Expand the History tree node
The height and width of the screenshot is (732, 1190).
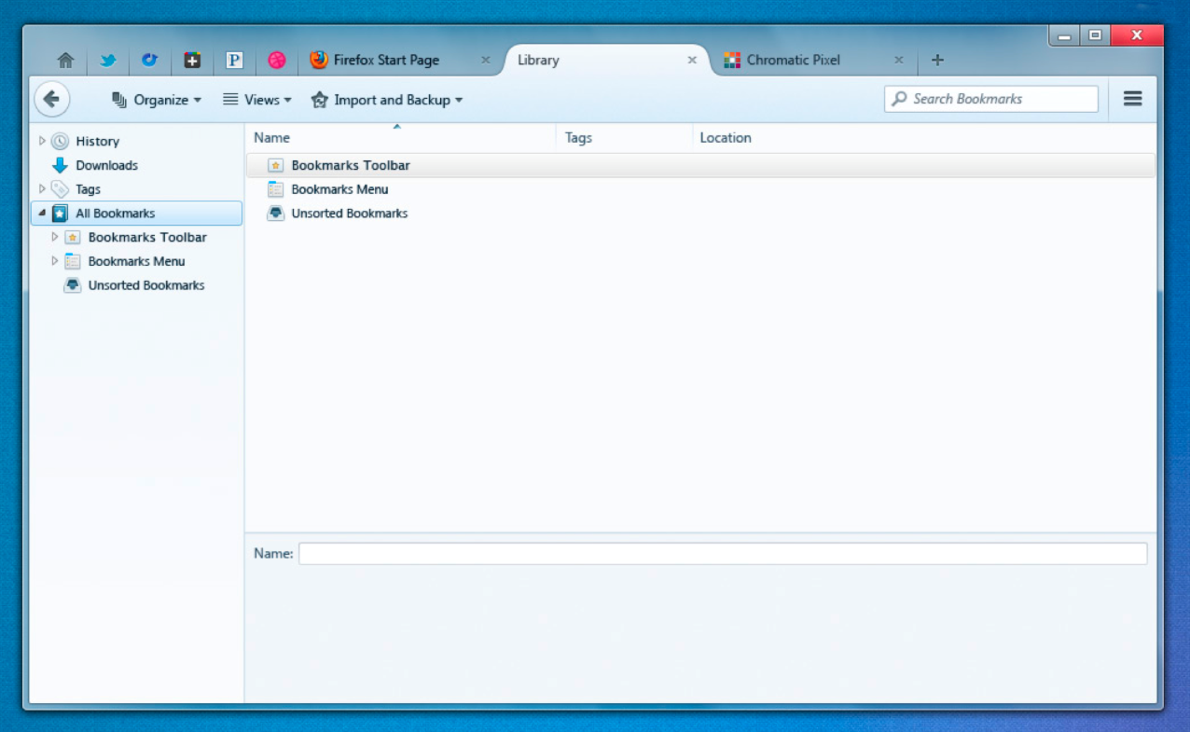[x=42, y=141]
